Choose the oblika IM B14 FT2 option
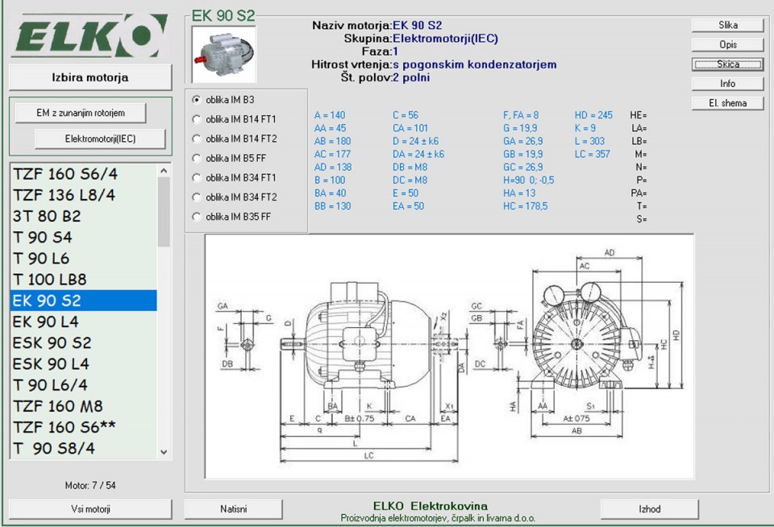Viewport: 774px width, 527px height. tap(197, 139)
